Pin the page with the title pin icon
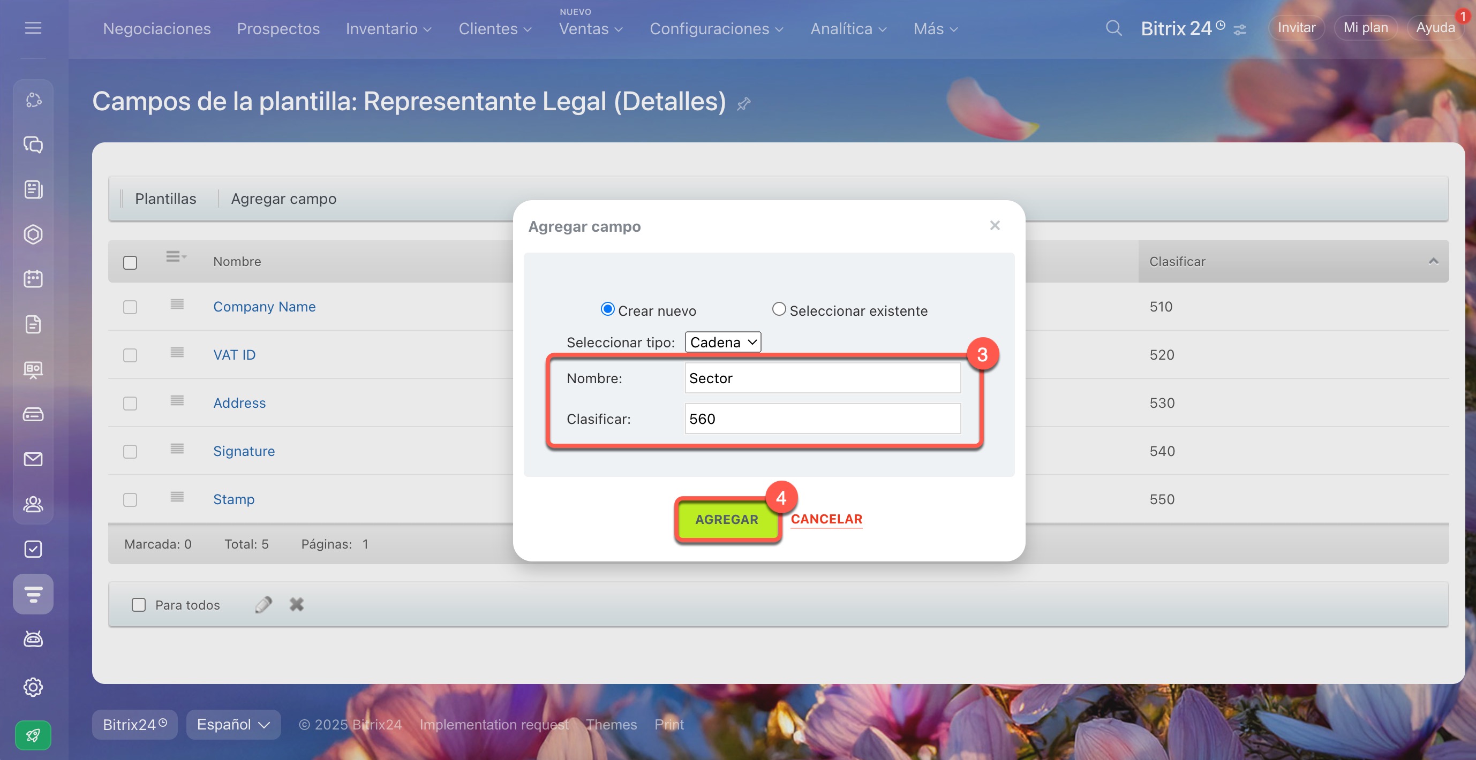The width and height of the screenshot is (1476, 760). (744, 104)
